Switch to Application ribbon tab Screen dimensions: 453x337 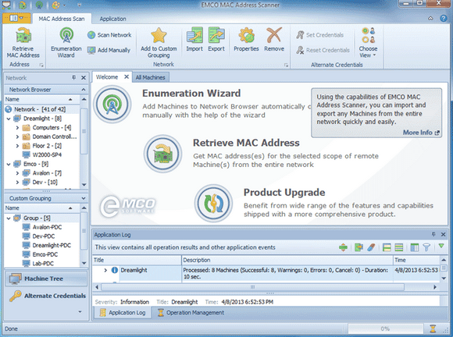(112, 19)
